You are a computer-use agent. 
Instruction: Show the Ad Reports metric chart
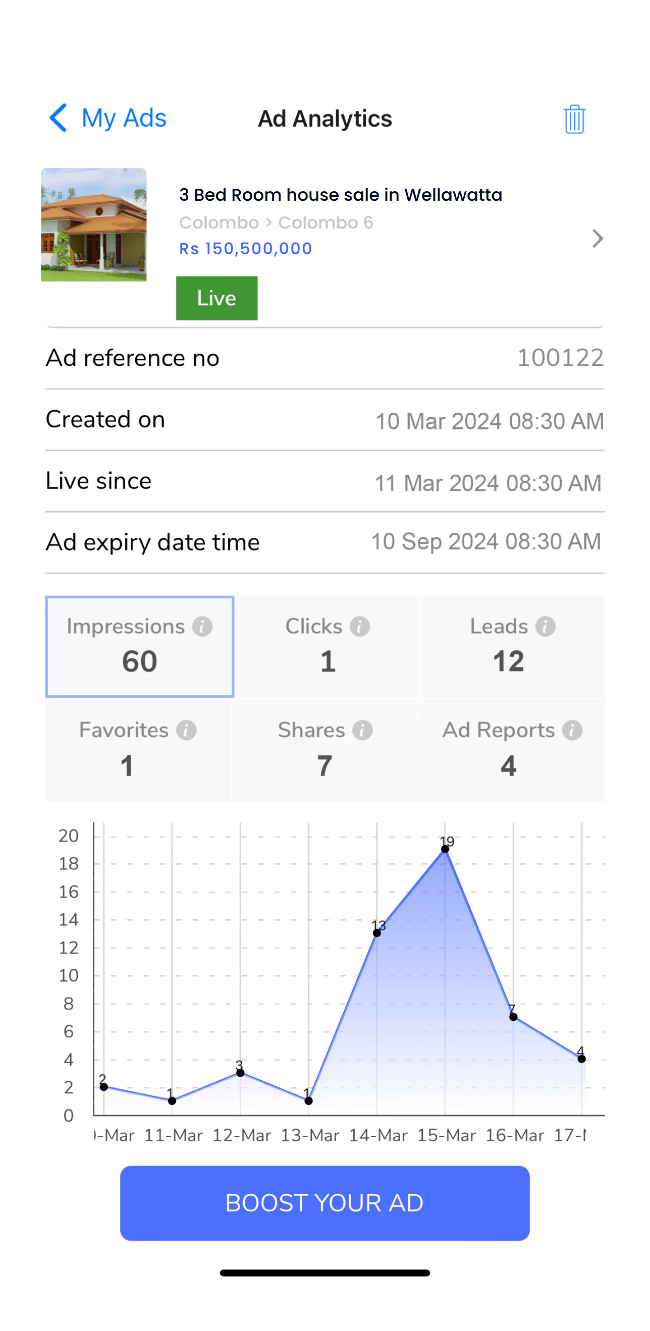pyautogui.click(x=512, y=751)
